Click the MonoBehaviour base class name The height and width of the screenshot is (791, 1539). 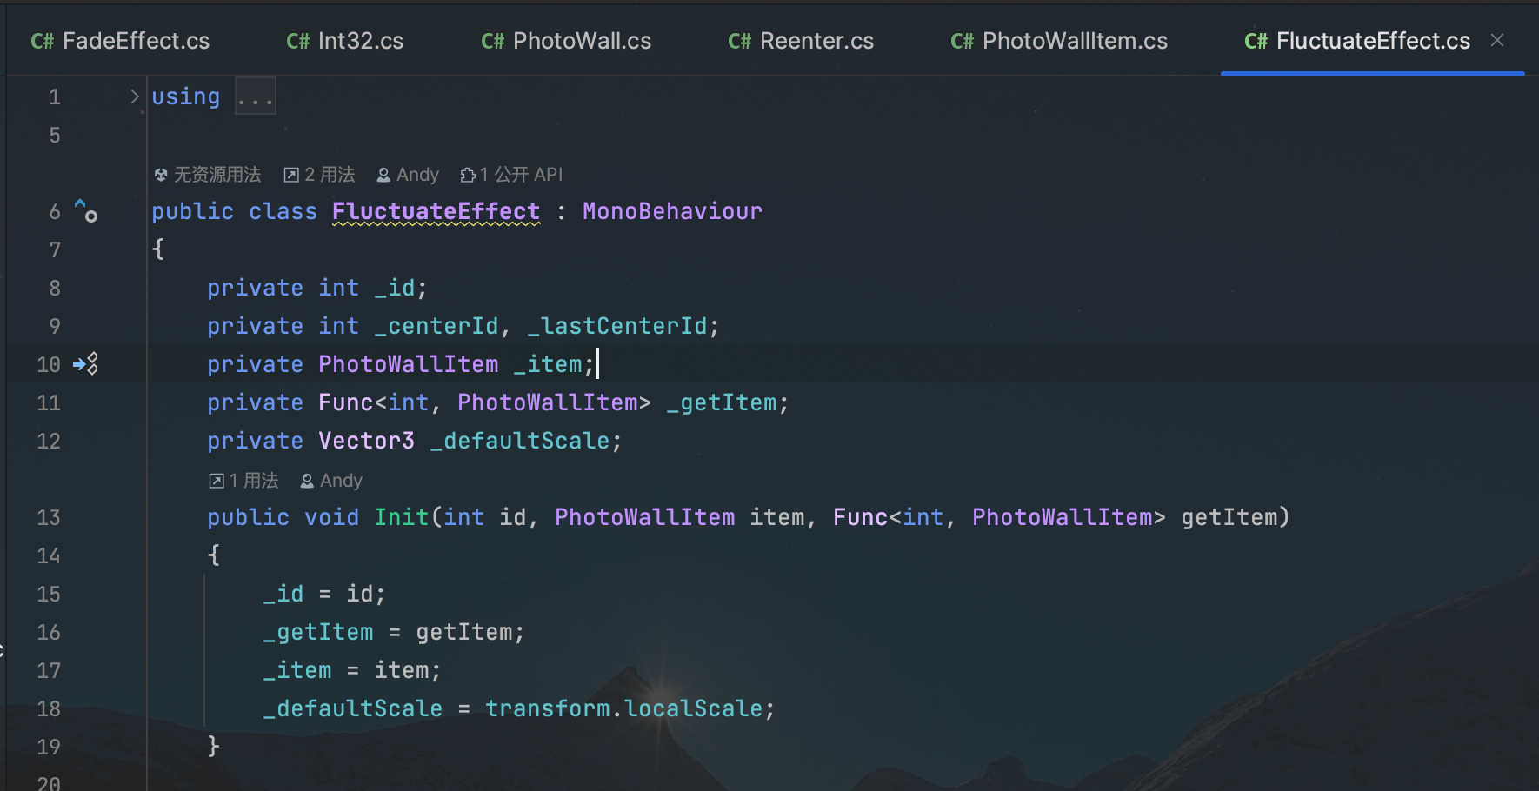click(672, 211)
